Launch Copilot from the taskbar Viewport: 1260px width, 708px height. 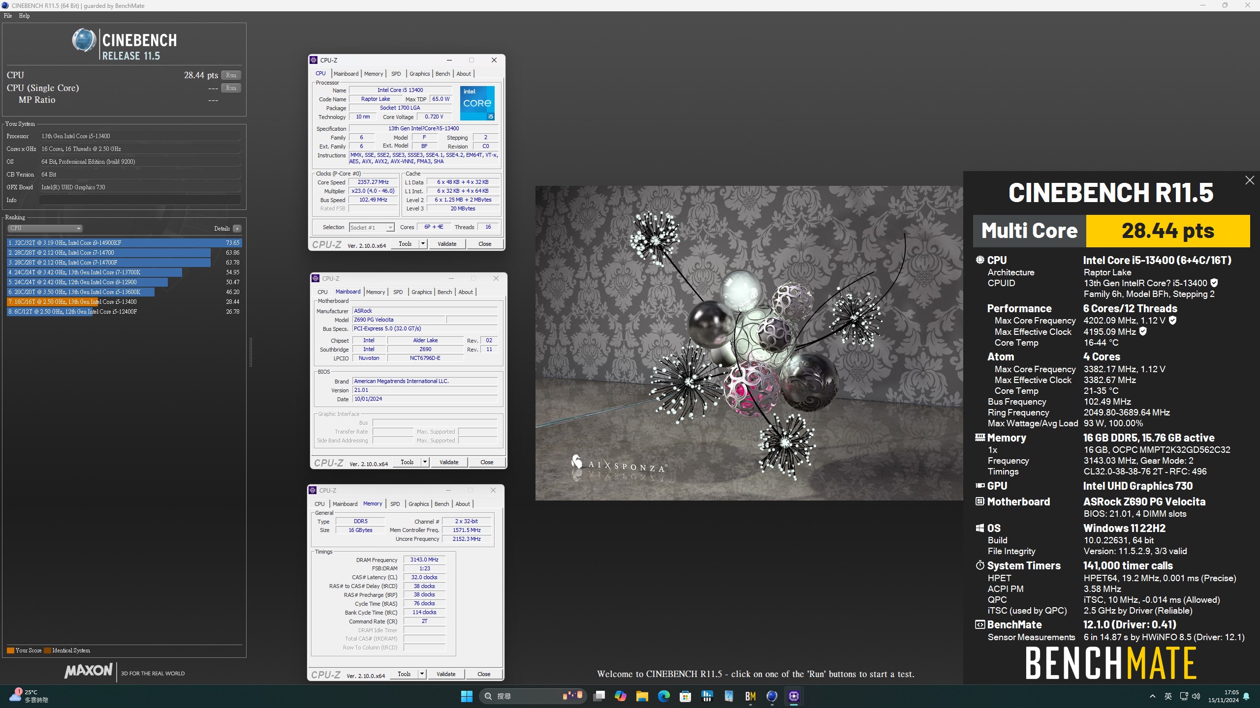tap(621, 696)
